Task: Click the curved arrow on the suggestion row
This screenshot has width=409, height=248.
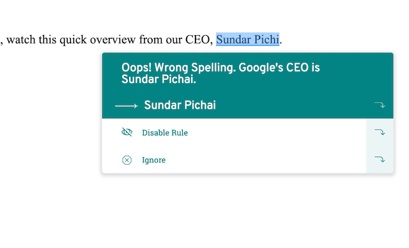Action: pos(380,105)
